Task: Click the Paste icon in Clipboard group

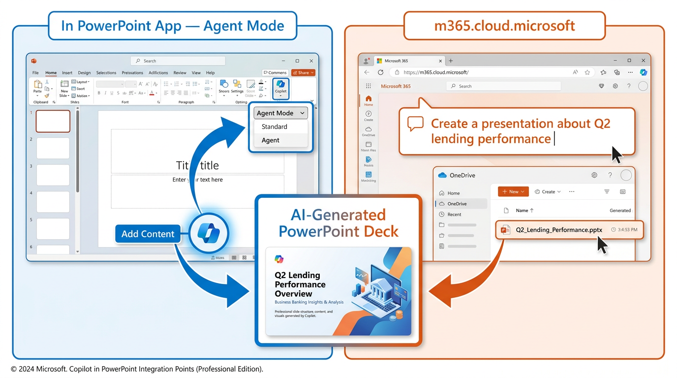Action: click(37, 85)
